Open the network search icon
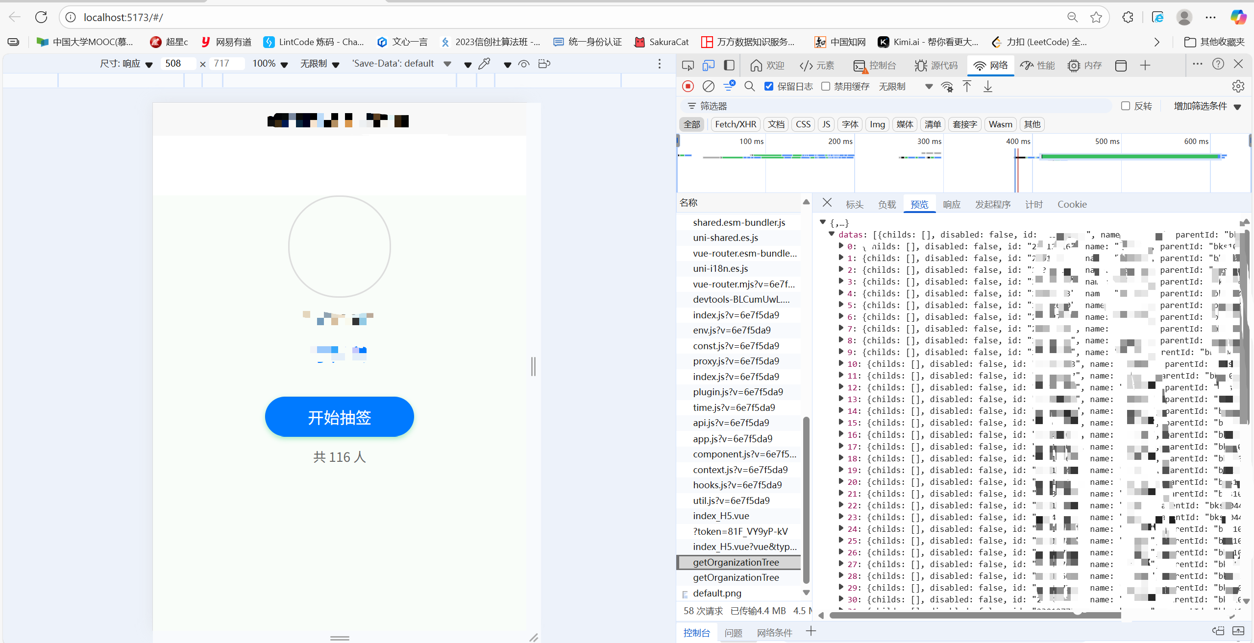Image resolution: width=1254 pixels, height=643 pixels. (x=749, y=86)
